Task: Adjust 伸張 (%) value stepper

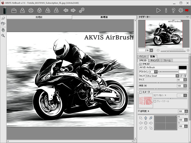Action: click(x=185, y=86)
